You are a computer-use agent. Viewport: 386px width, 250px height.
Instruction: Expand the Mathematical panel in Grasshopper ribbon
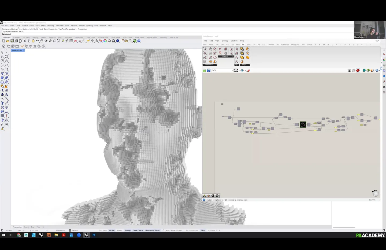[x=216, y=65]
